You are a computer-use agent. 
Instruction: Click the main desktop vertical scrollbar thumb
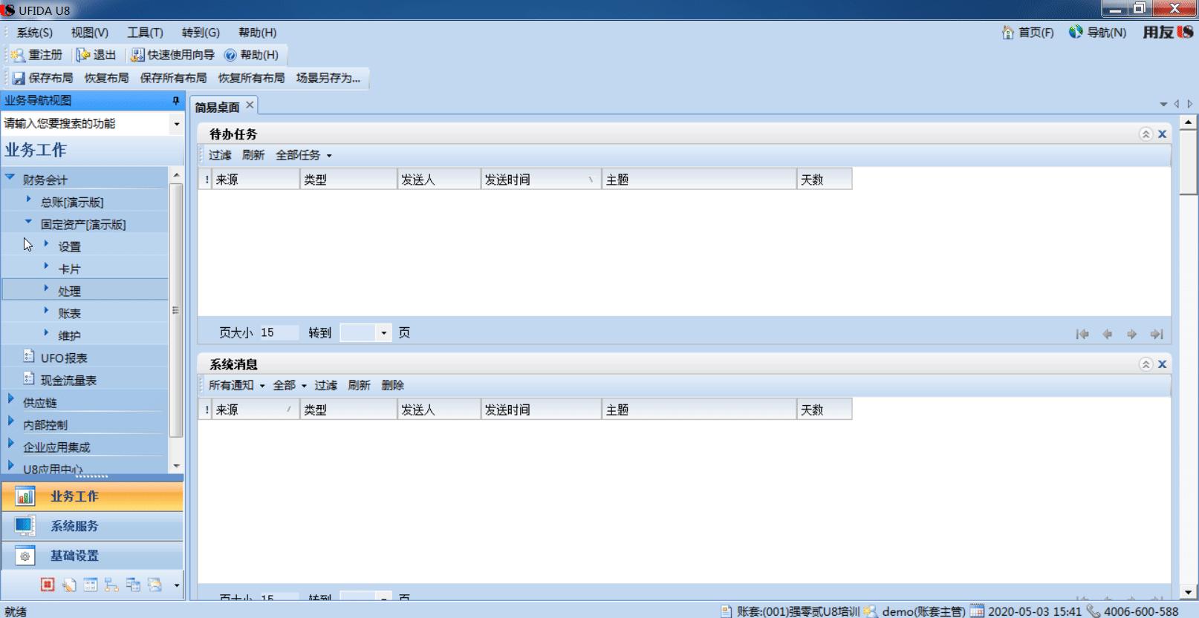pyautogui.click(x=1189, y=162)
